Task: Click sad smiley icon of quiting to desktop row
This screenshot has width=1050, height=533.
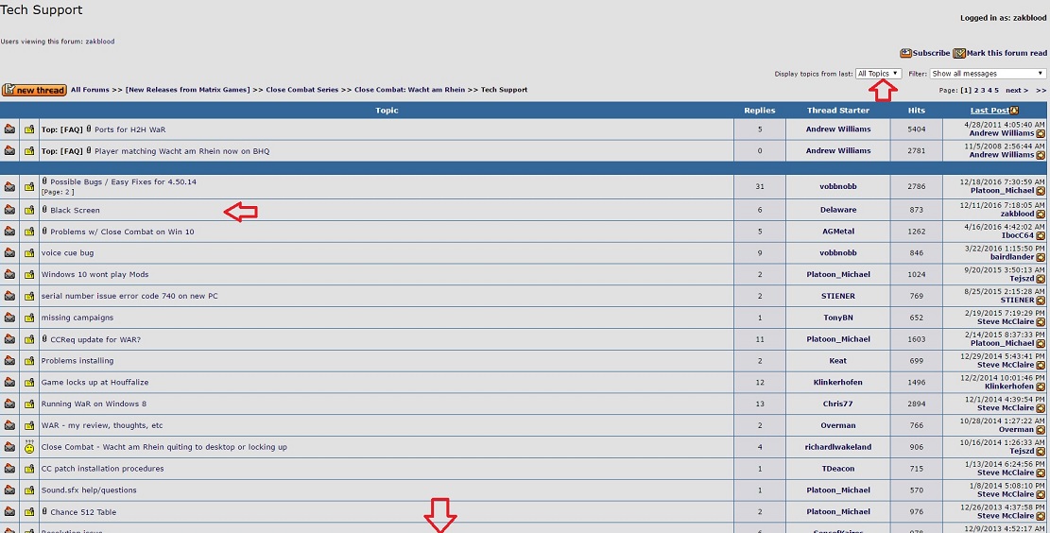Action: (x=29, y=447)
